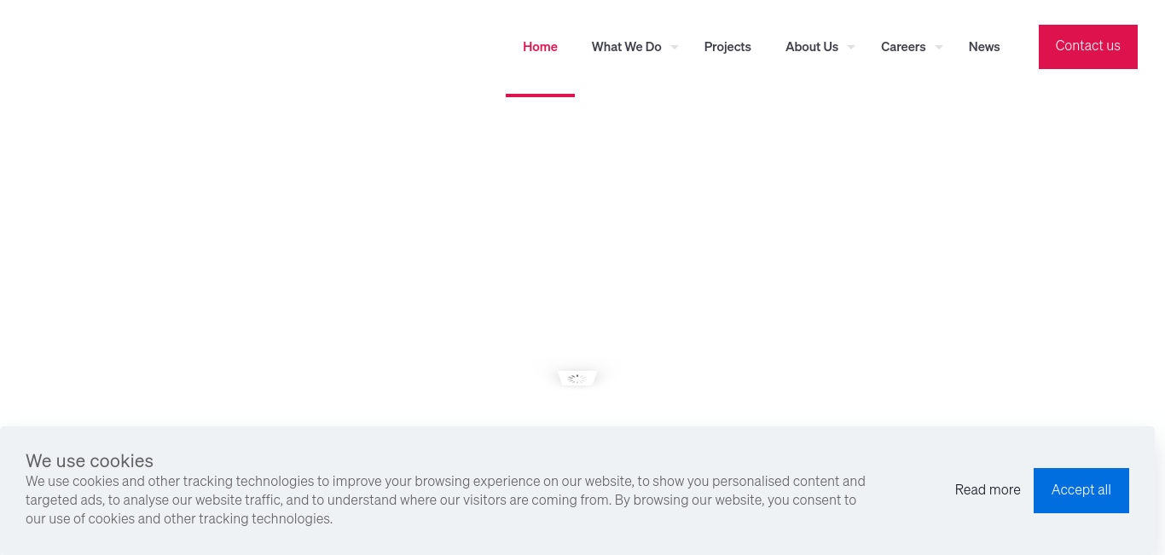The image size is (1165, 555).
Task: Expand the Careers dropdown arrow
Action: (939, 47)
